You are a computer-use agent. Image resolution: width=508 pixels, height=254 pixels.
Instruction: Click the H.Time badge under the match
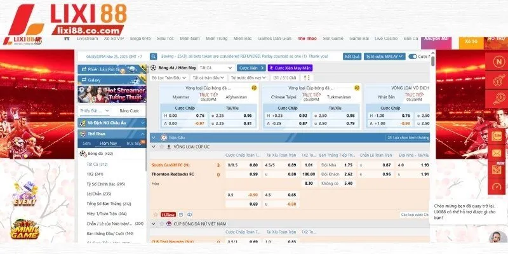coord(168,215)
